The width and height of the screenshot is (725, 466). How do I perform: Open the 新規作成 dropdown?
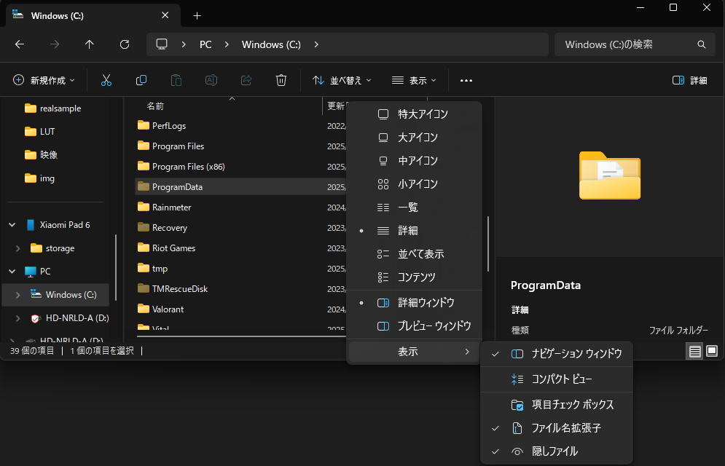click(44, 80)
